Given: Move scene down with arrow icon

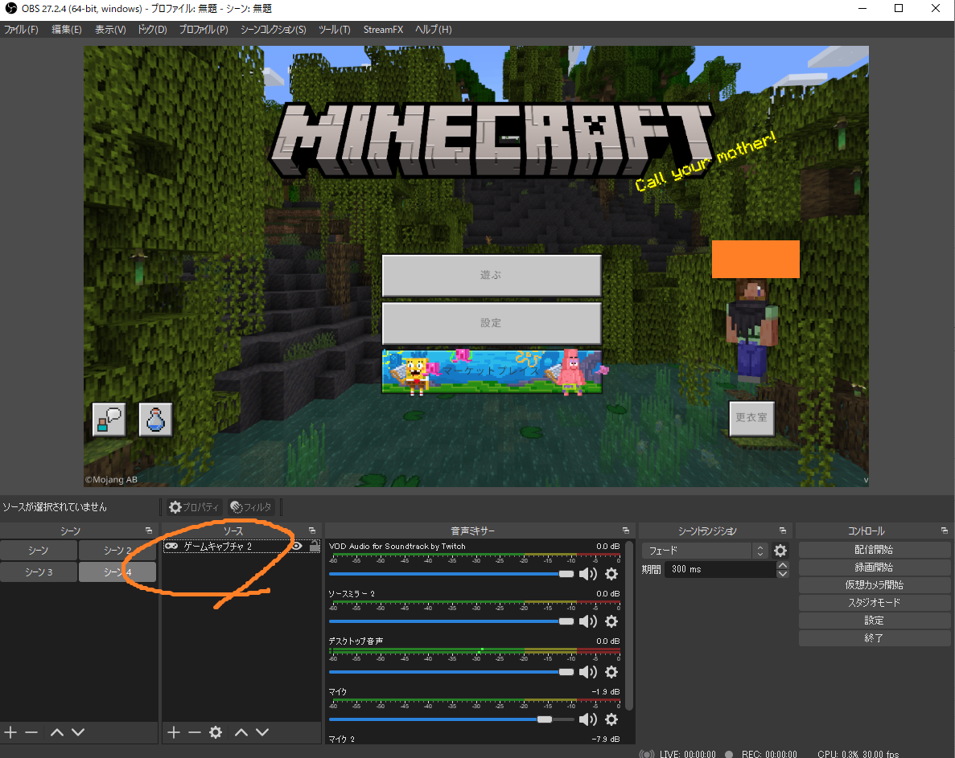Looking at the screenshot, I should tap(78, 732).
